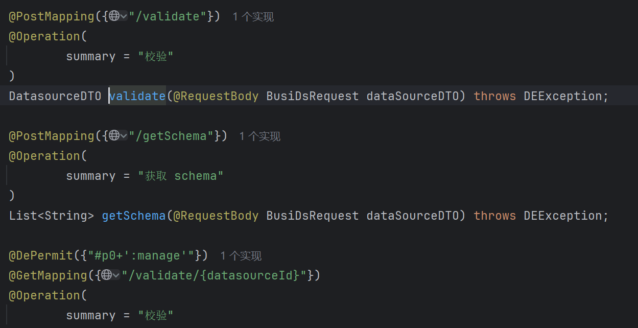
Task: Click the getSchema method name
Action: pos(134,216)
